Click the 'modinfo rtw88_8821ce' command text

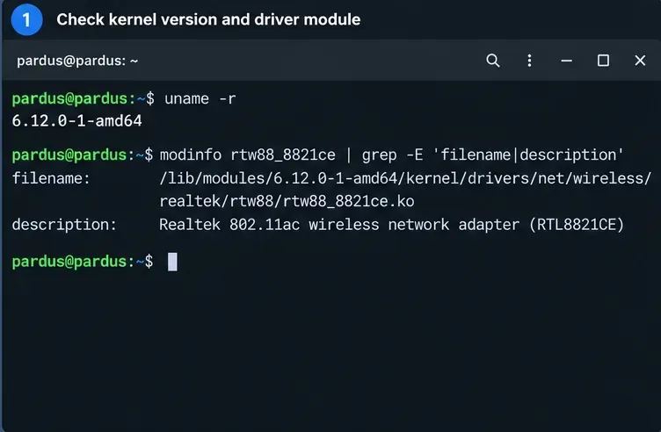248,155
